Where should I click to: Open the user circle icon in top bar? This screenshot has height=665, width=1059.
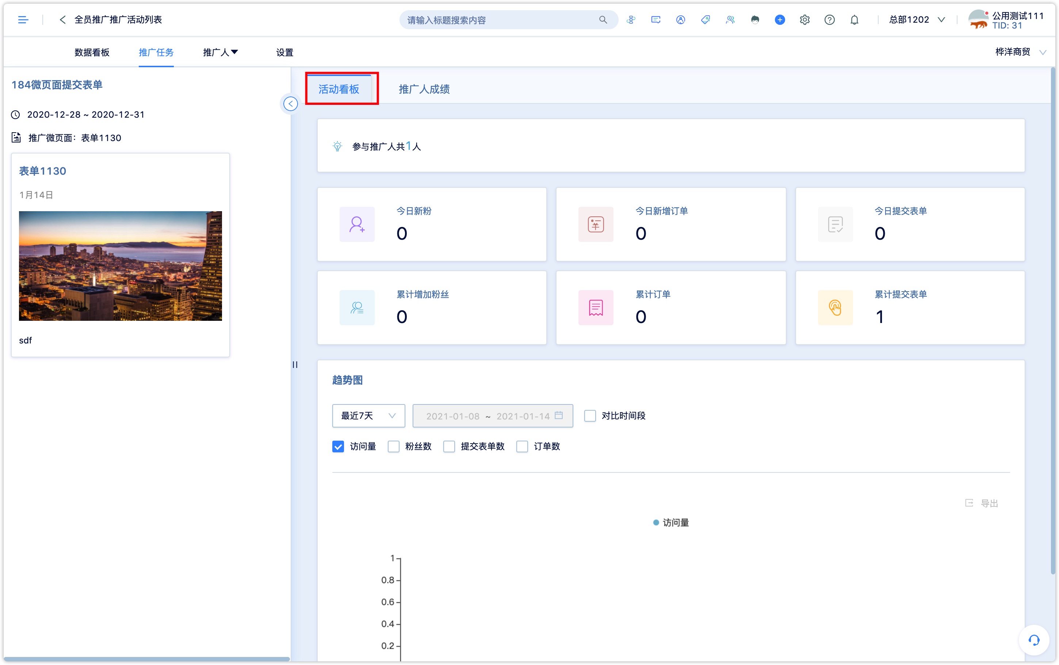pyautogui.click(x=680, y=20)
